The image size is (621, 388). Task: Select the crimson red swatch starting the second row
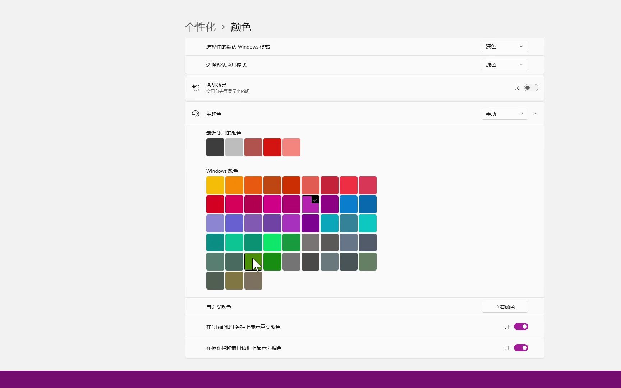click(215, 204)
